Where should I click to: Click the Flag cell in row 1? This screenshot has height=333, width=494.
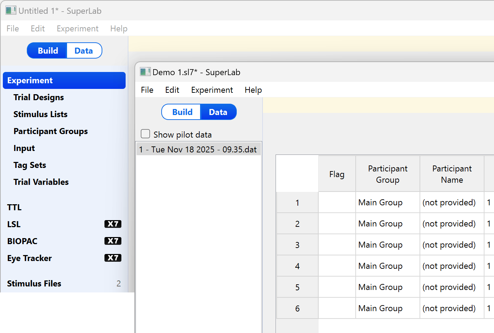coord(337,202)
